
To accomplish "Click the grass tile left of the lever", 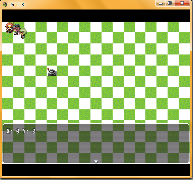I will tap(41, 71).
